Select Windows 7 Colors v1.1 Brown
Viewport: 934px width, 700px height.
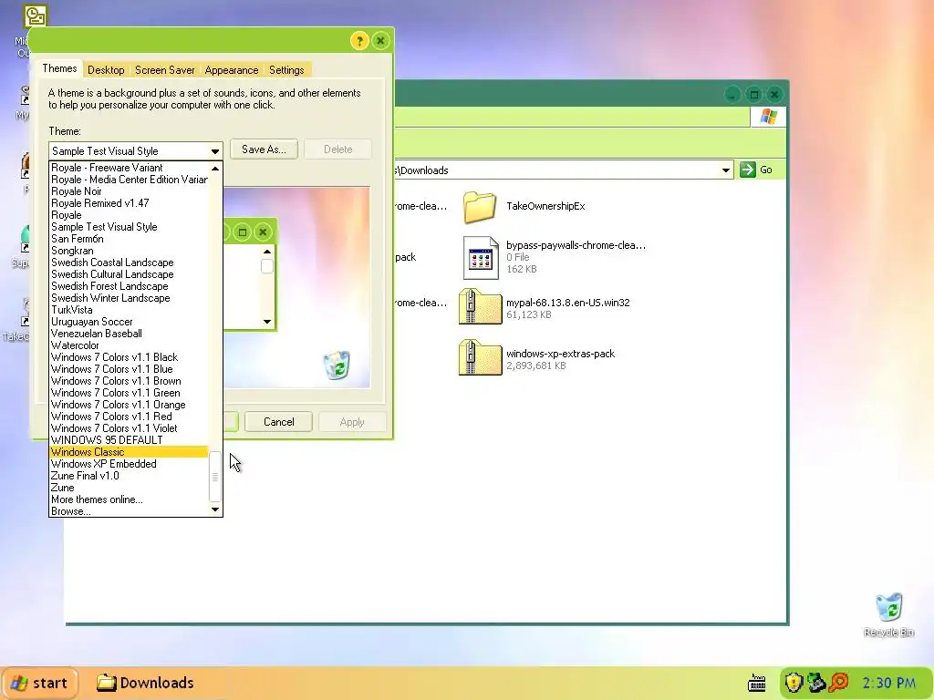[129, 381]
